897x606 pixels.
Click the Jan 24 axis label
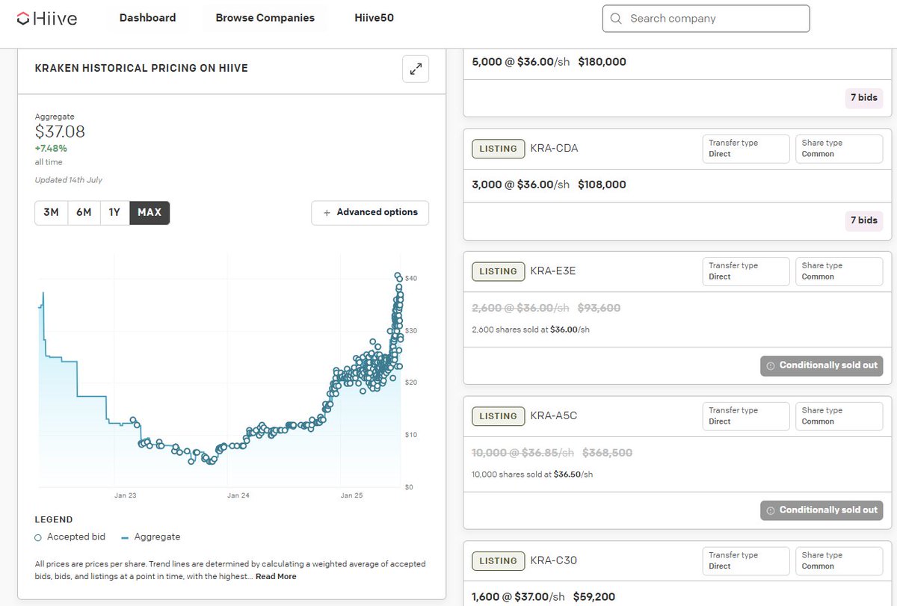pyautogui.click(x=238, y=495)
